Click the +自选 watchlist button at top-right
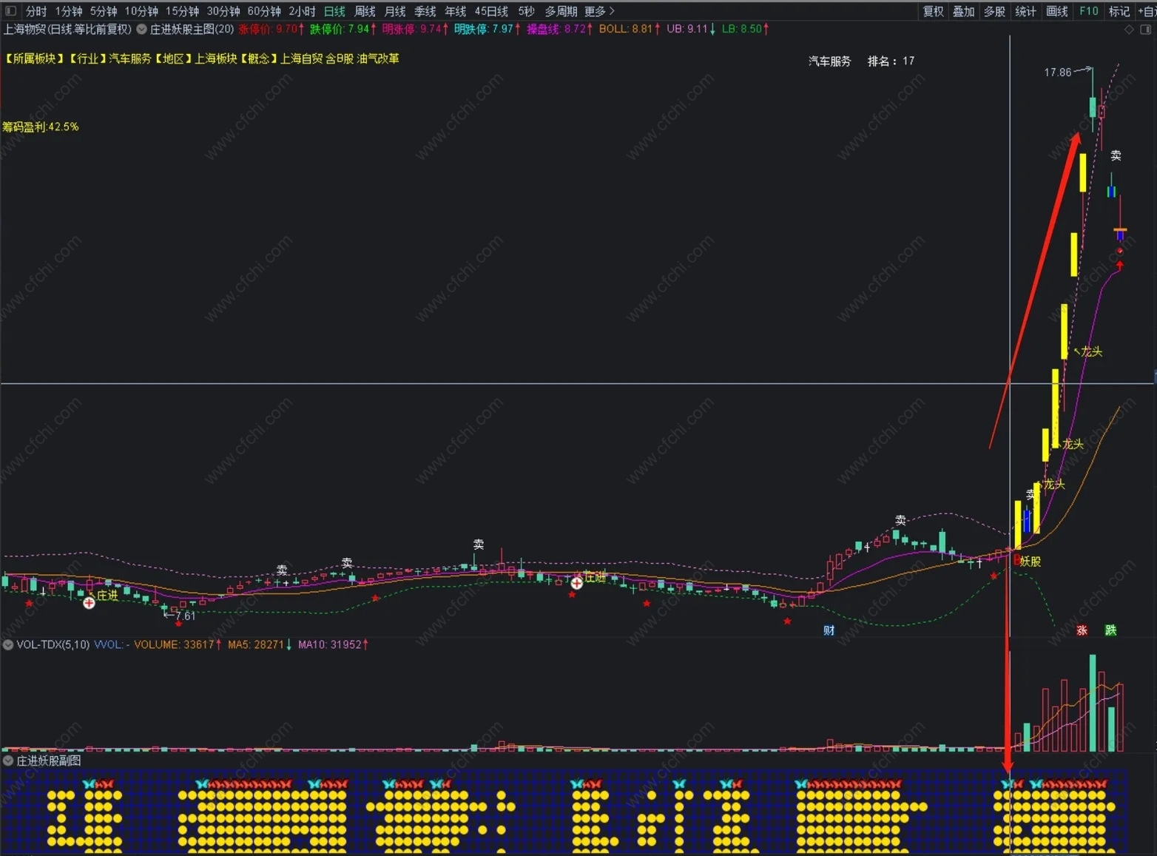1157x856 pixels. click(1147, 11)
